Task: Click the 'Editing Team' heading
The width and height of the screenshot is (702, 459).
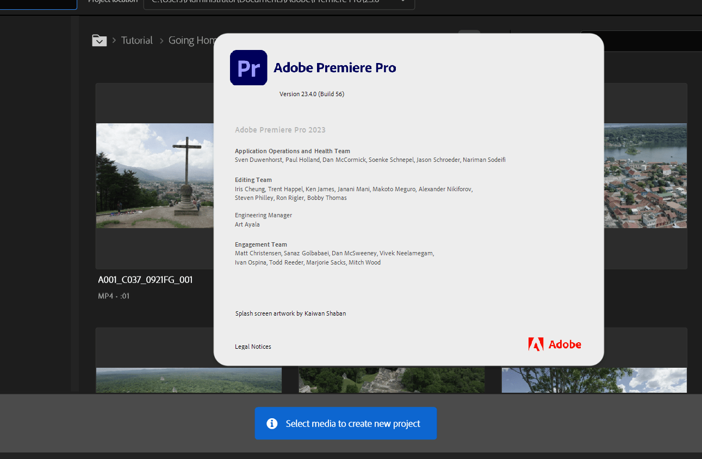Action: tap(253, 180)
